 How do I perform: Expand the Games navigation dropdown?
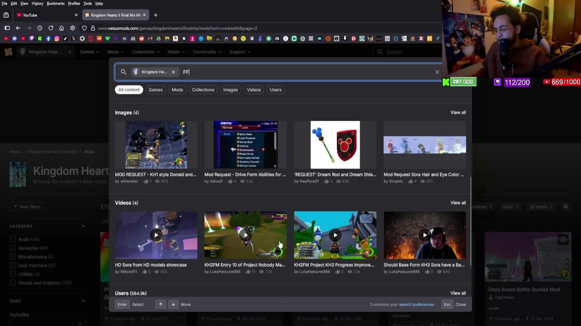pos(89,52)
